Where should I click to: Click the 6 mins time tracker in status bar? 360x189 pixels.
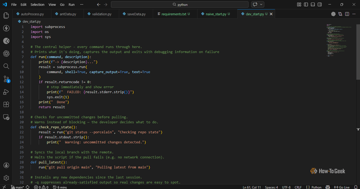click(x=60, y=187)
